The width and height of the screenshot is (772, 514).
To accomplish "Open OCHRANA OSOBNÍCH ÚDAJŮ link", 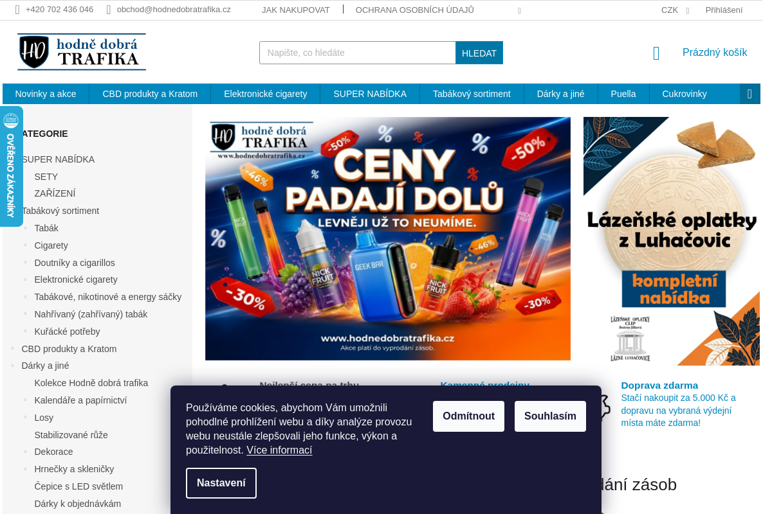I will [x=415, y=10].
